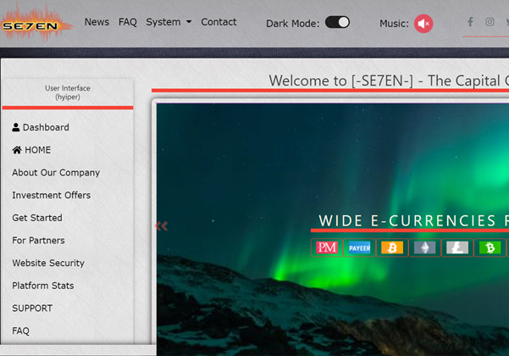Click the Perfect Money (PM) payment icon
This screenshot has width=509, height=356.
click(x=327, y=248)
